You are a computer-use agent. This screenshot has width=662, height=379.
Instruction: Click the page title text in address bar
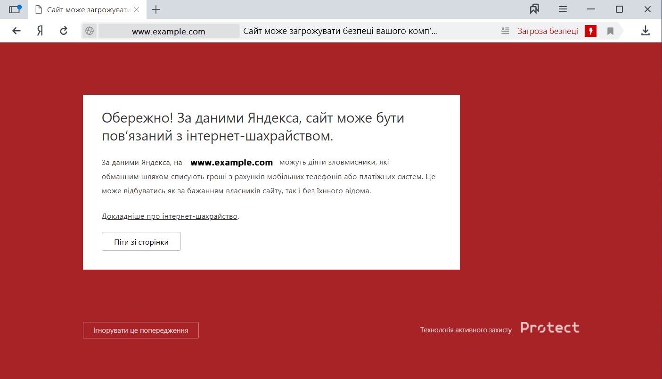tap(341, 32)
